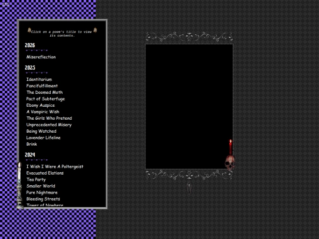Open the poem Ebony Auspice
The width and height of the screenshot is (319, 239).
[41, 105]
